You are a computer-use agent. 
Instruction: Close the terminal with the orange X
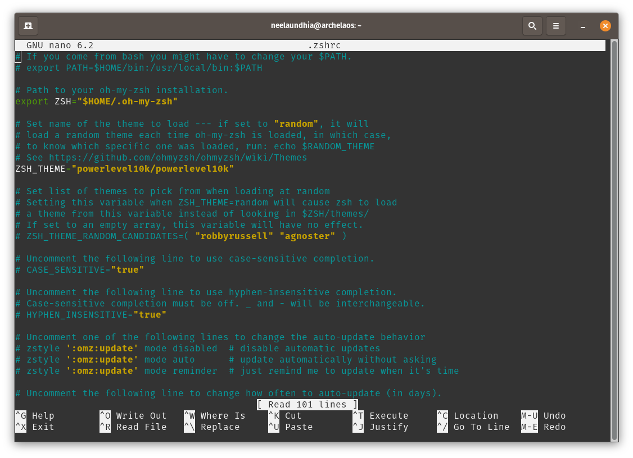click(x=605, y=26)
